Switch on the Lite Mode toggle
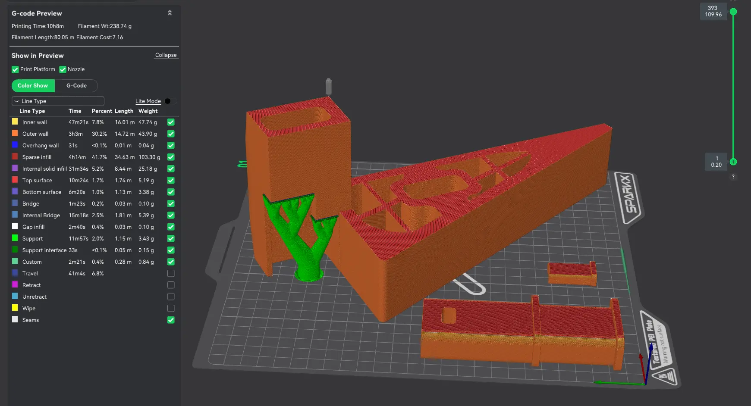 [170, 101]
